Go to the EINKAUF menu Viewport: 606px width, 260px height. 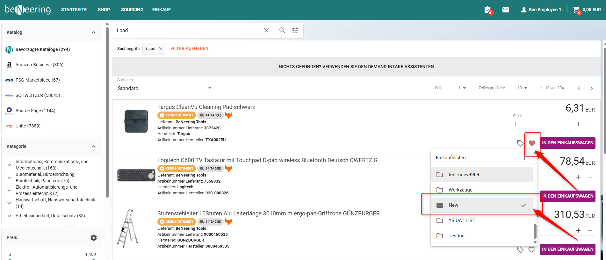pyautogui.click(x=161, y=10)
